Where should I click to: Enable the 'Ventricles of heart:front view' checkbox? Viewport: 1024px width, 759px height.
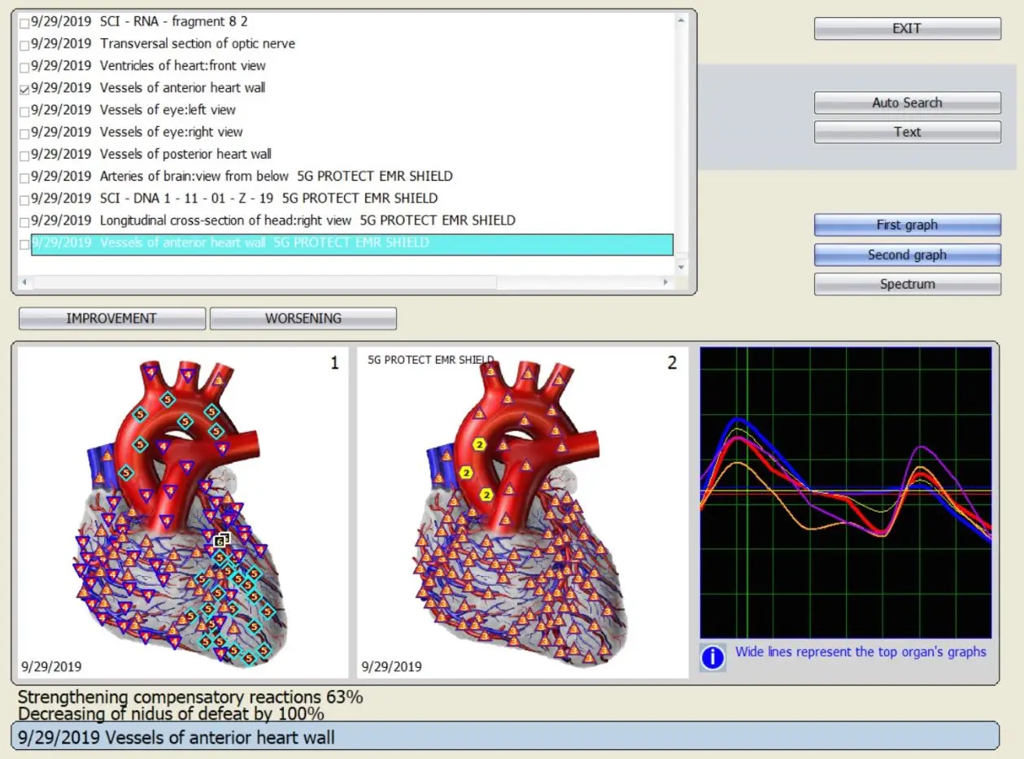pos(24,68)
